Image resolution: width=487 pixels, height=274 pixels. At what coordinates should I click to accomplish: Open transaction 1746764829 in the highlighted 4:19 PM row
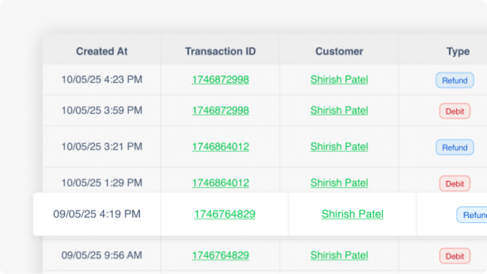click(224, 214)
